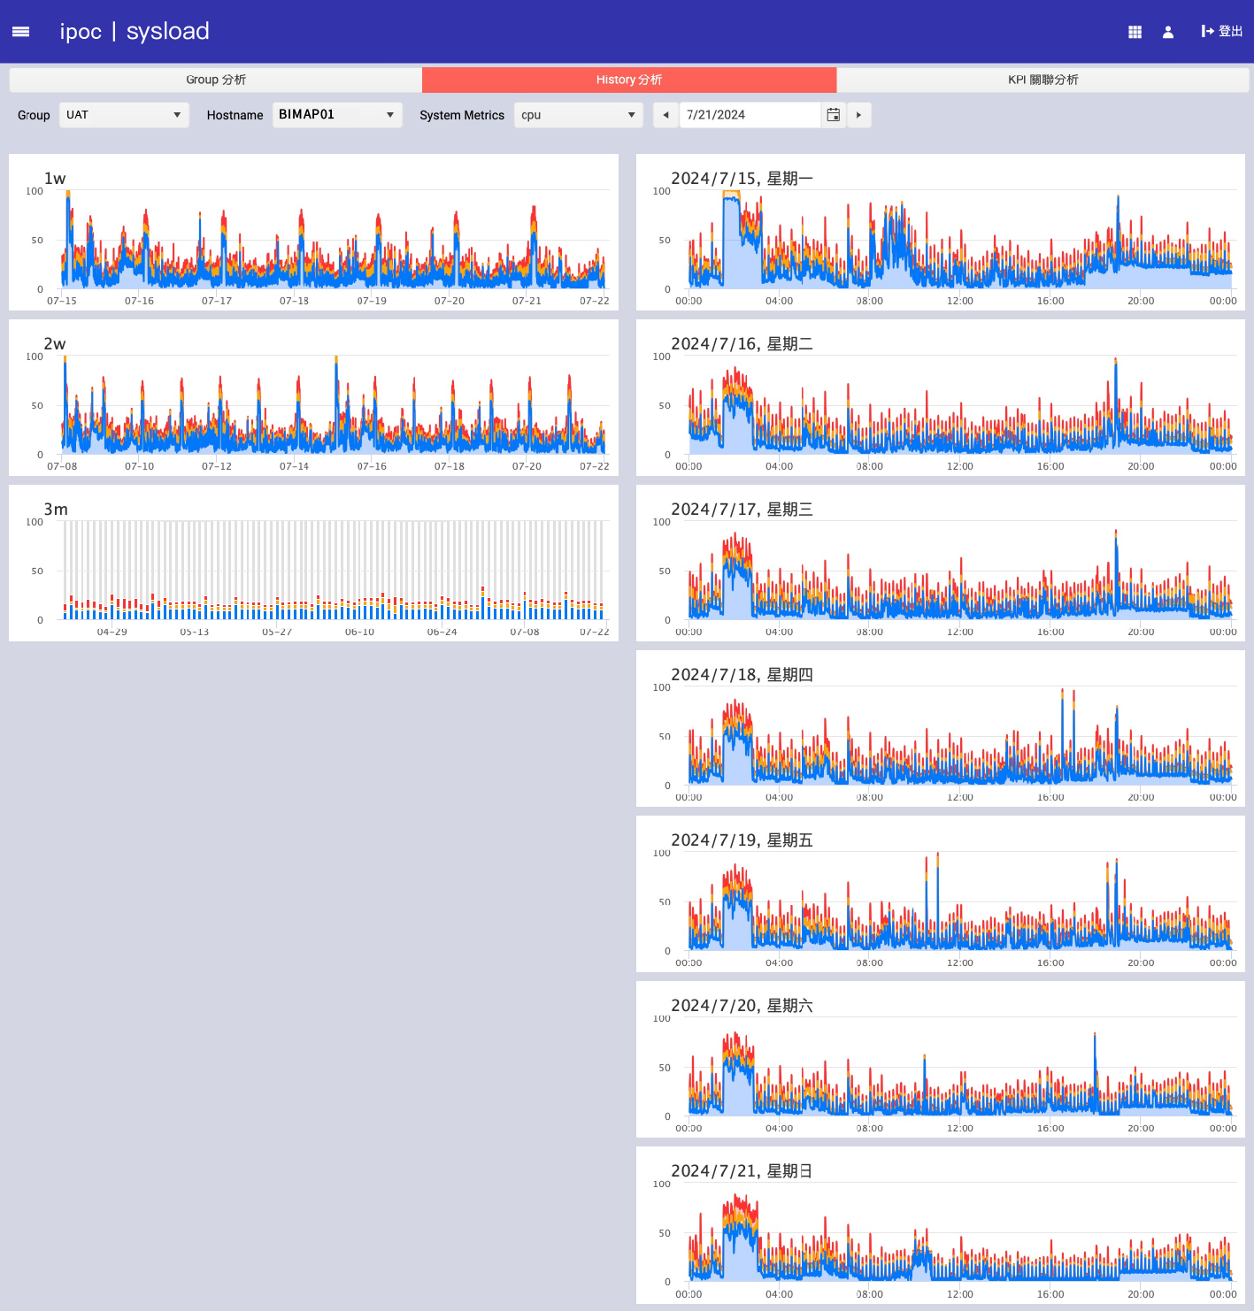The image size is (1254, 1311).
Task: Open the hamburger navigation menu
Action: (21, 32)
